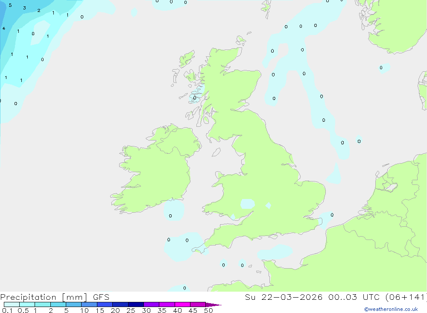The width and height of the screenshot is (427, 313).
Task: Choose the 40–45 mm magenta legend swatch
Action: (x=182, y=304)
